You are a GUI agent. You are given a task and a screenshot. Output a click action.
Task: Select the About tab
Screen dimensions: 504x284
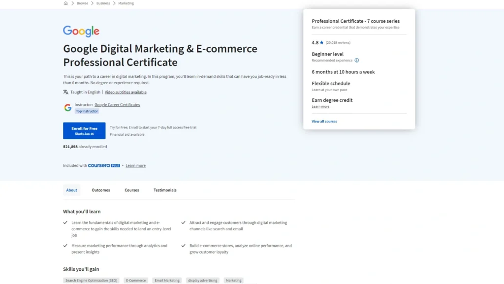click(72, 190)
